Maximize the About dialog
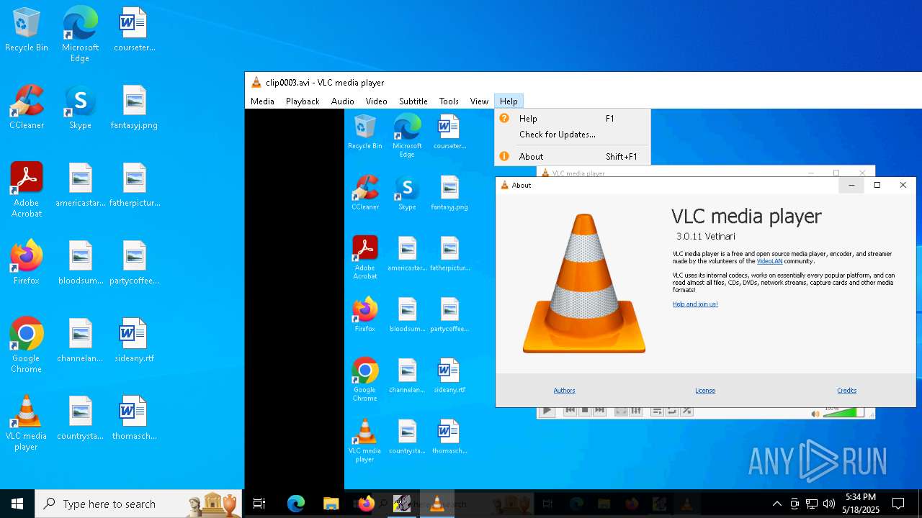Screen dimensions: 922x518 point(877,185)
